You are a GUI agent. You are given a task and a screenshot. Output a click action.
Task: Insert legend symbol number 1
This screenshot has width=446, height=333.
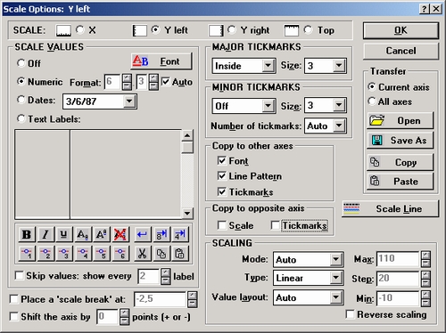(27, 254)
